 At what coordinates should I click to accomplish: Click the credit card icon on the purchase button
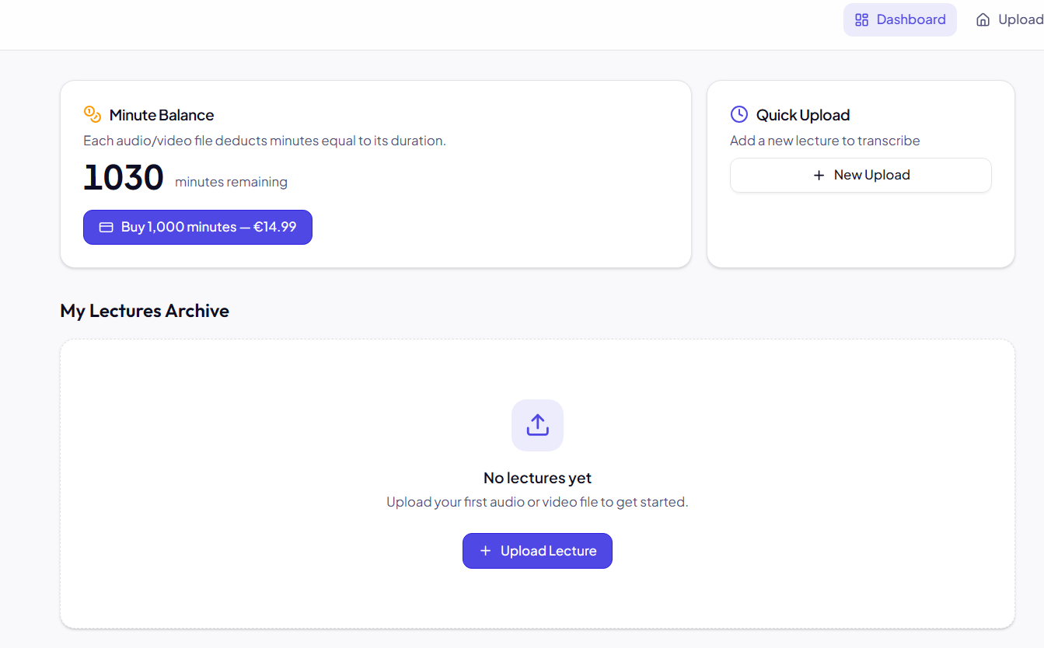point(106,227)
